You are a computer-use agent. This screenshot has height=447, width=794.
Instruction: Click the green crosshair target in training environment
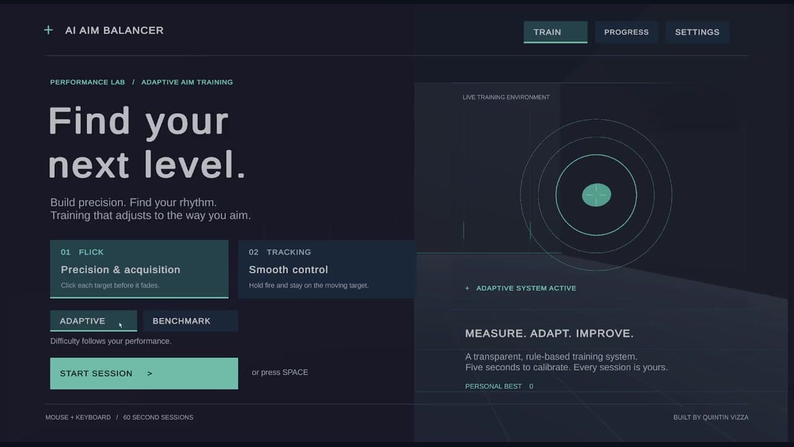click(x=596, y=195)
